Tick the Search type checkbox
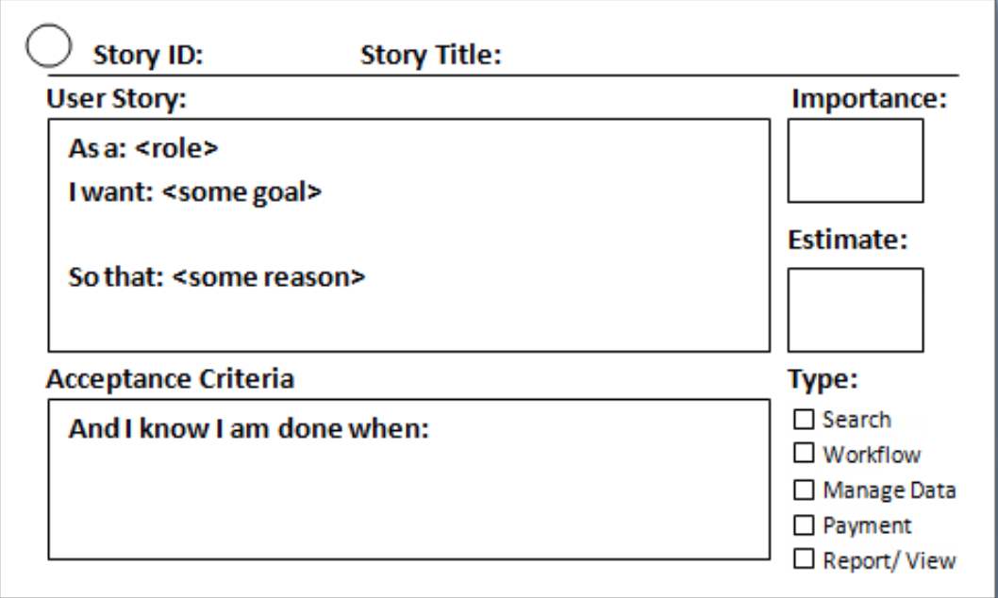Image resolution: width=998 pixels, height=598 pixels. click(x=804, y=419)
